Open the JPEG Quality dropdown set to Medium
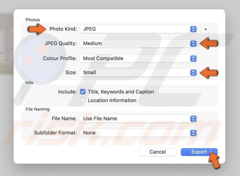The image size is (240, 176). click(x=139, y=43)
